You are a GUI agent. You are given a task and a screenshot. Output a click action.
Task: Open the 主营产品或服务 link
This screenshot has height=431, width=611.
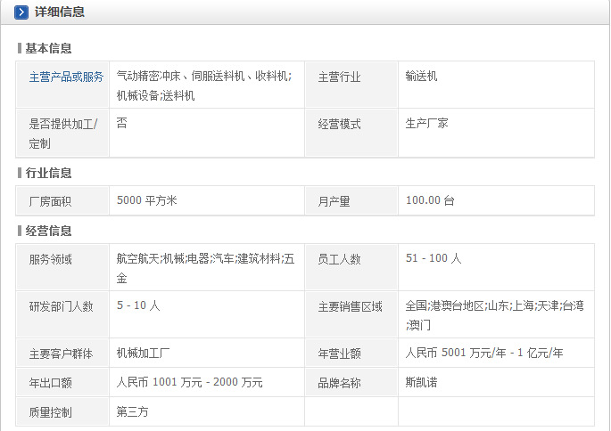click(x=66, y=77)
